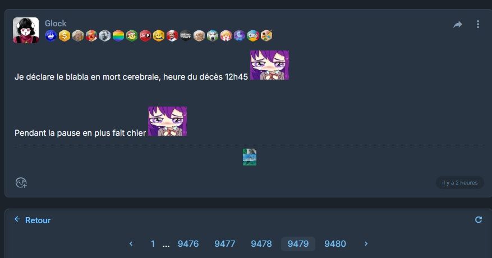Jump to page 9476

[x=188, y=244]
